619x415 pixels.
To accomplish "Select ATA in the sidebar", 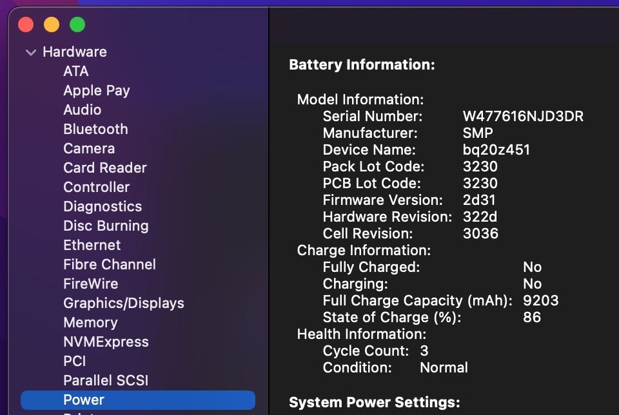I will coord(76,72).
